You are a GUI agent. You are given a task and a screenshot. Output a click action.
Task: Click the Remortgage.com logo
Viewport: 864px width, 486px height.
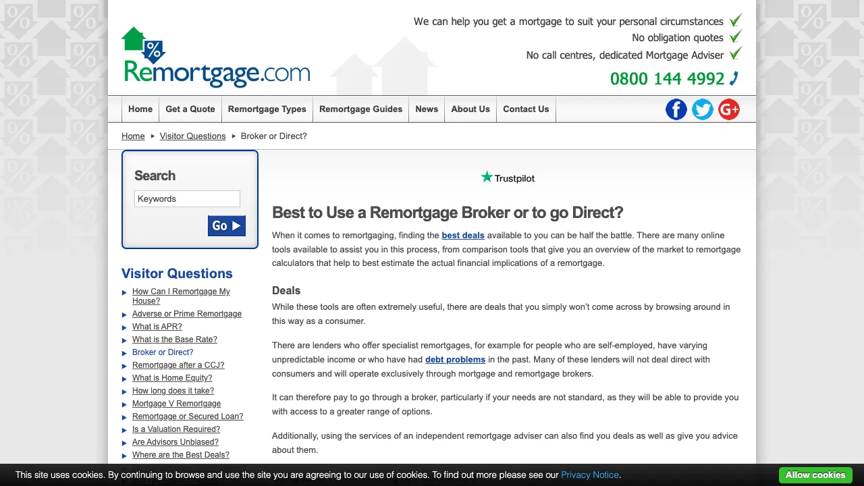coord(216,58)
